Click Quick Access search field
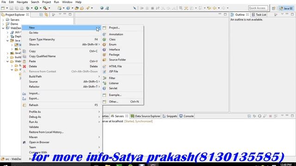 click(x=258, y=8)
